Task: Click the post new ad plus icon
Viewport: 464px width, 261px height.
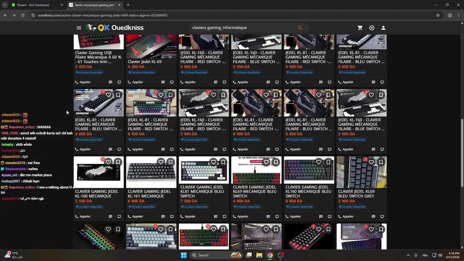Action: click(x=372, y=28)
